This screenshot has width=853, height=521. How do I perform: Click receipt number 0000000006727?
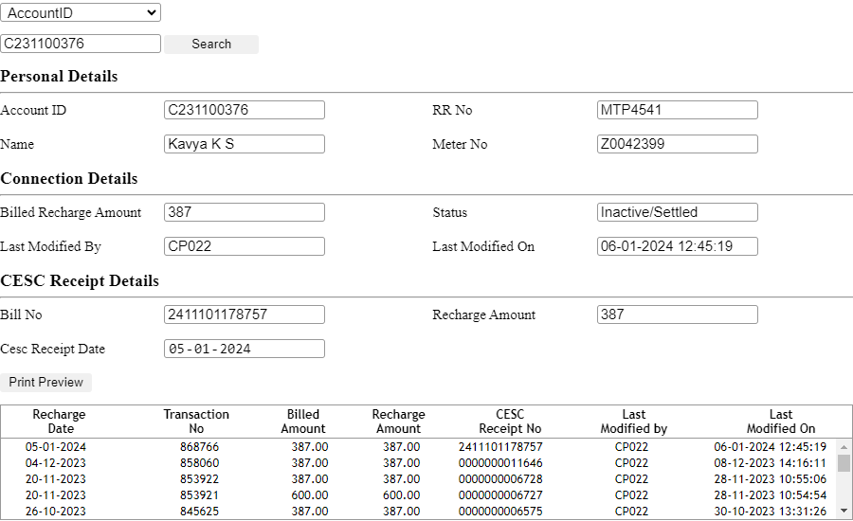tap(500, 495)
